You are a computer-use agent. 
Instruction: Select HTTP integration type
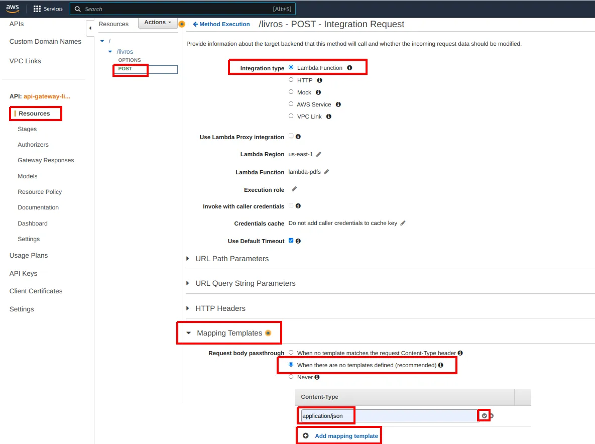291,80
